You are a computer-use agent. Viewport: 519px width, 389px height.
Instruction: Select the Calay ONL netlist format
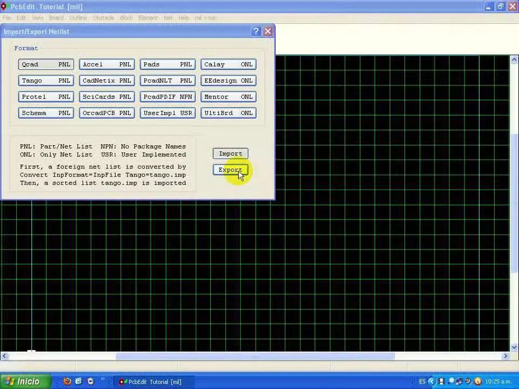click(228, 64)
